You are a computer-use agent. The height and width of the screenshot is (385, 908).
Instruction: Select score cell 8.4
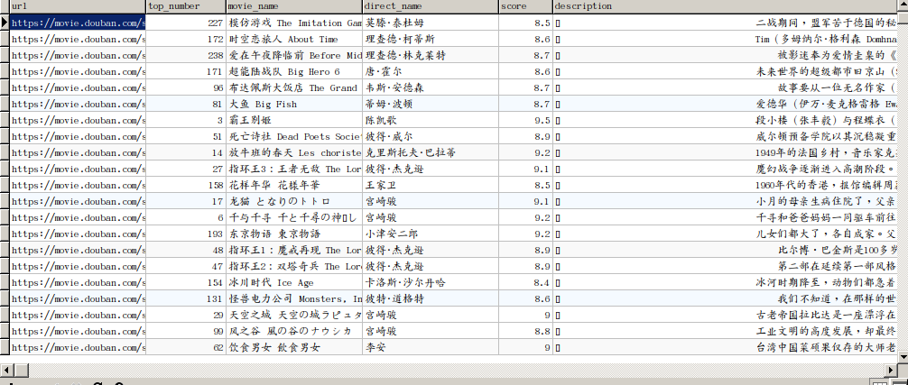click(526, 282)
